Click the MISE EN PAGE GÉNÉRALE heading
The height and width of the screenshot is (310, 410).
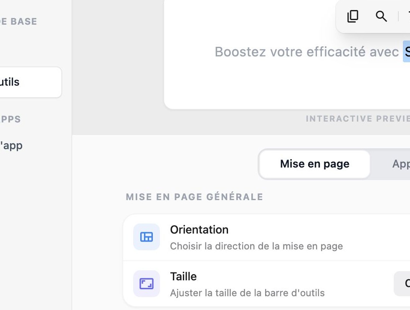click(x=194, y=197)
